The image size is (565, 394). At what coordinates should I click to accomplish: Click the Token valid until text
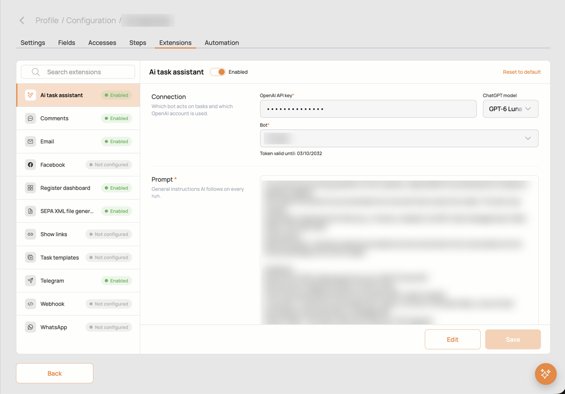click(291, 153)
